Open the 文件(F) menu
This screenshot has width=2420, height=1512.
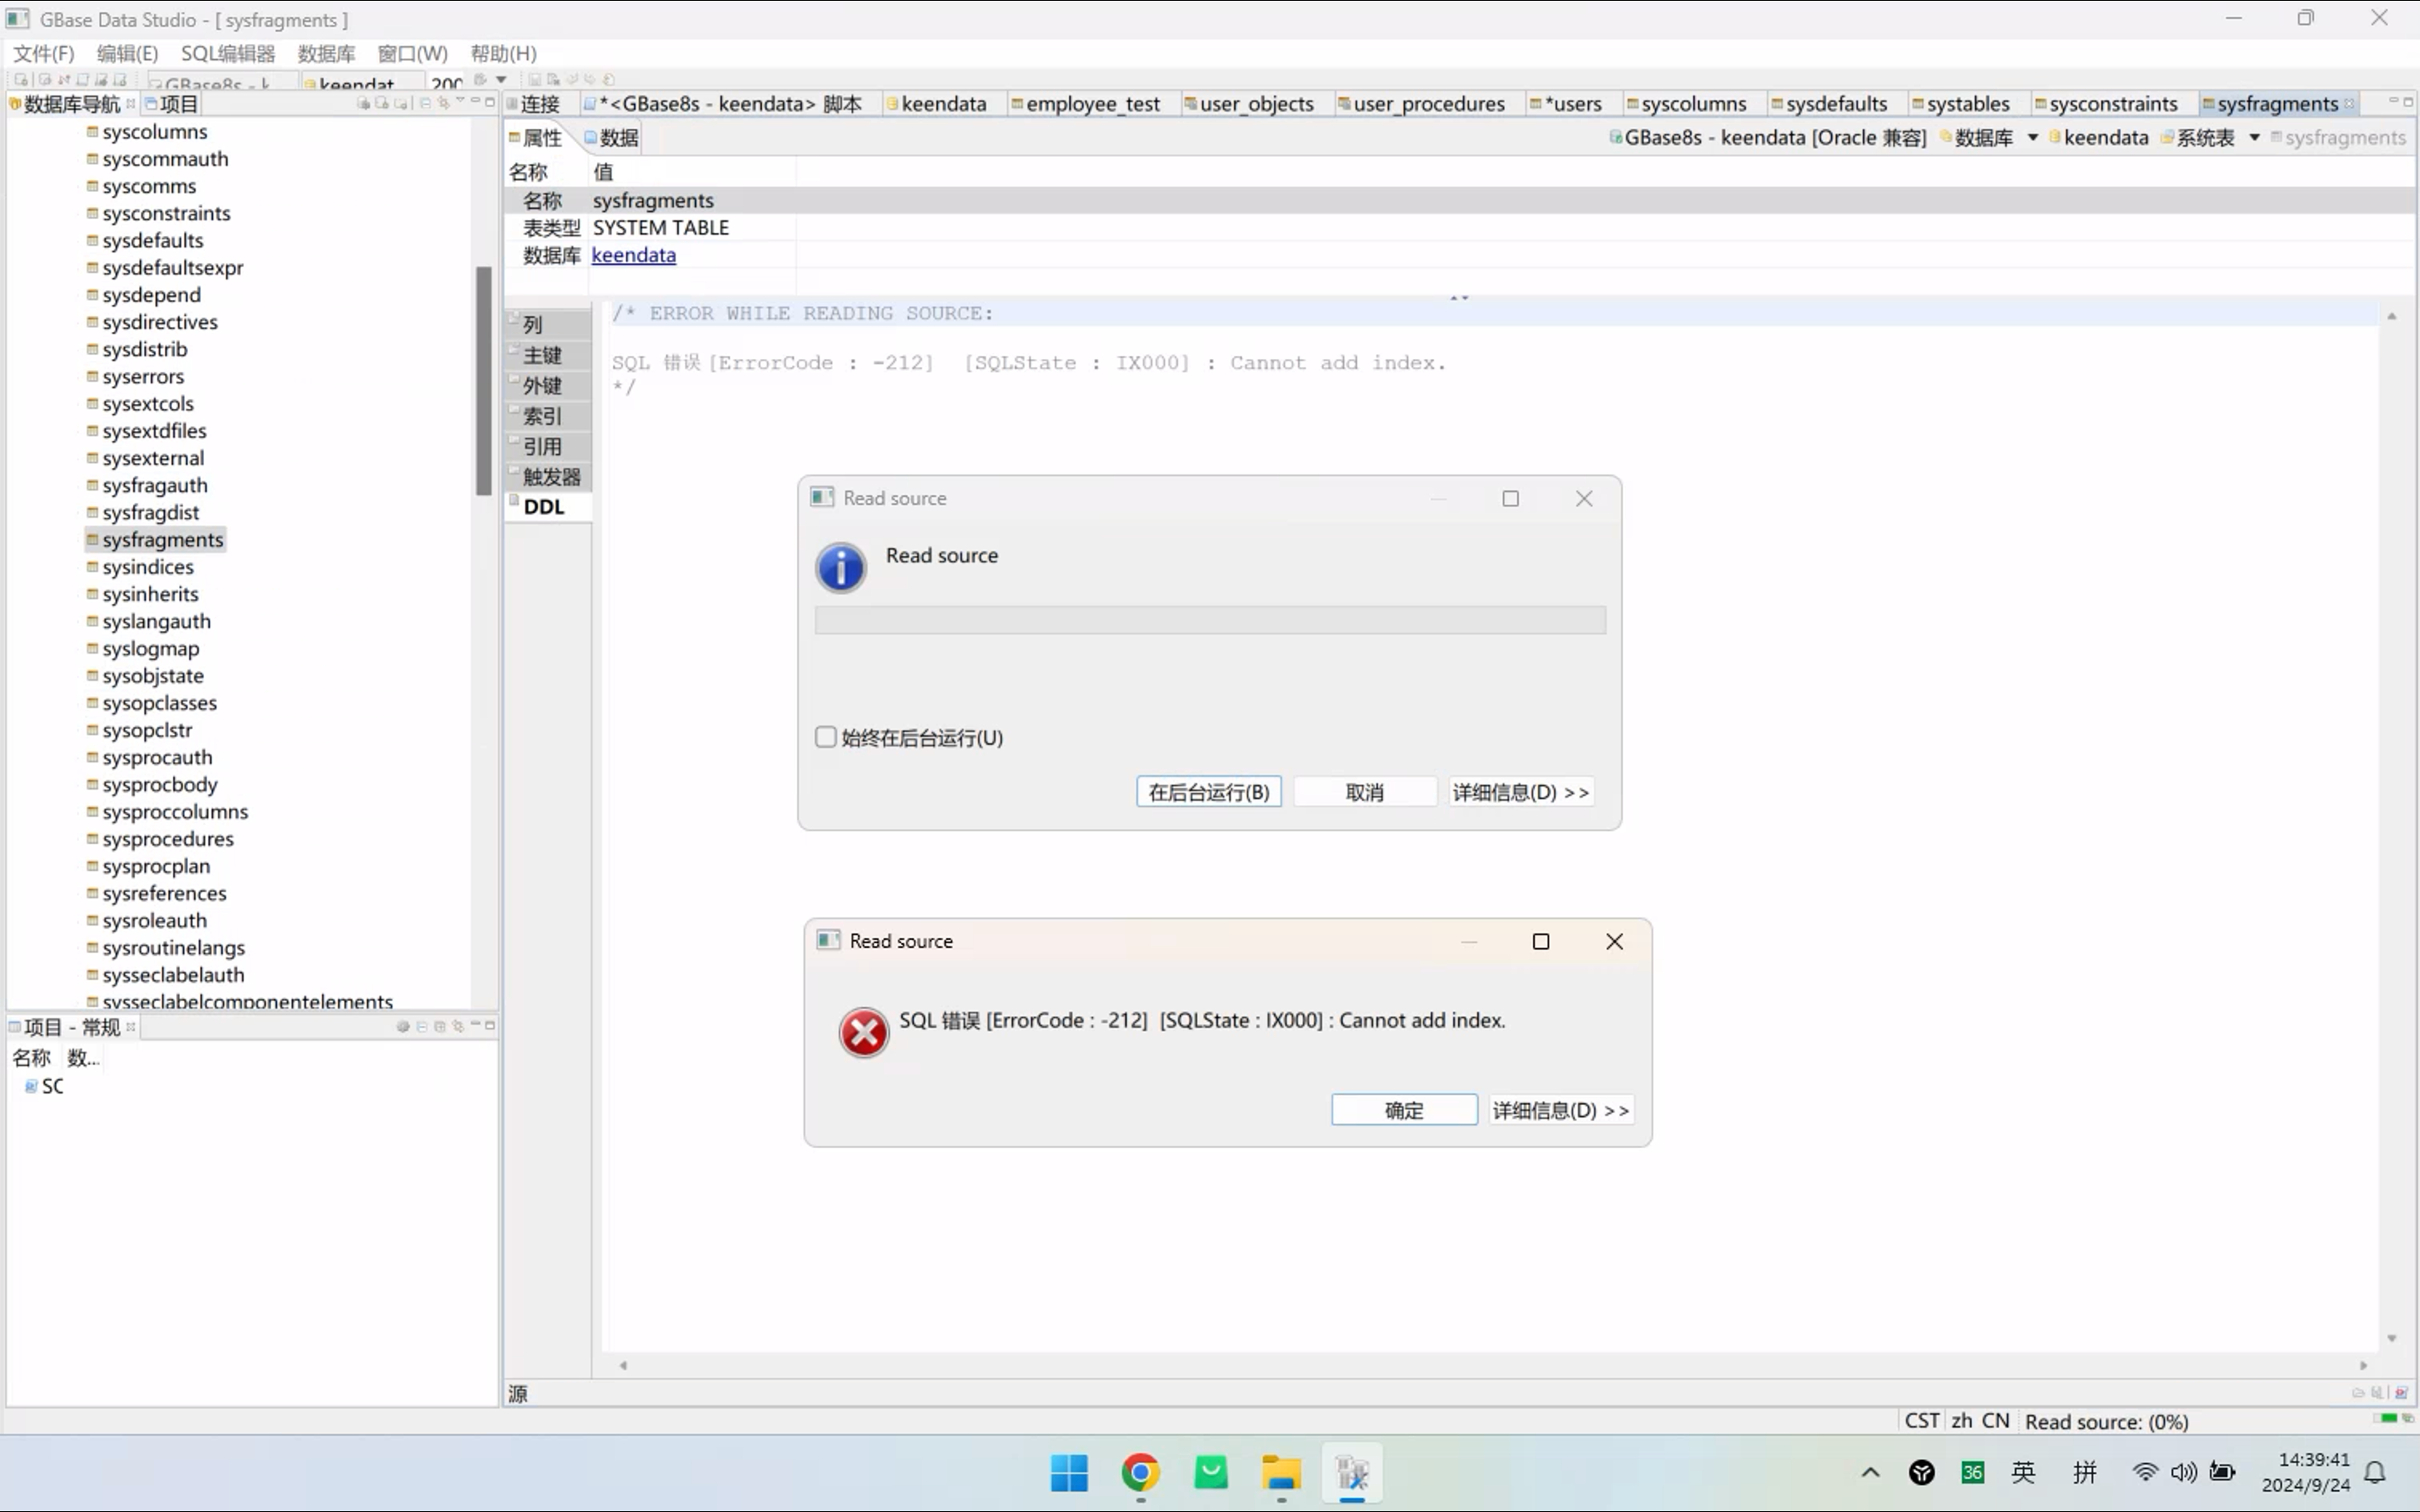43,53
